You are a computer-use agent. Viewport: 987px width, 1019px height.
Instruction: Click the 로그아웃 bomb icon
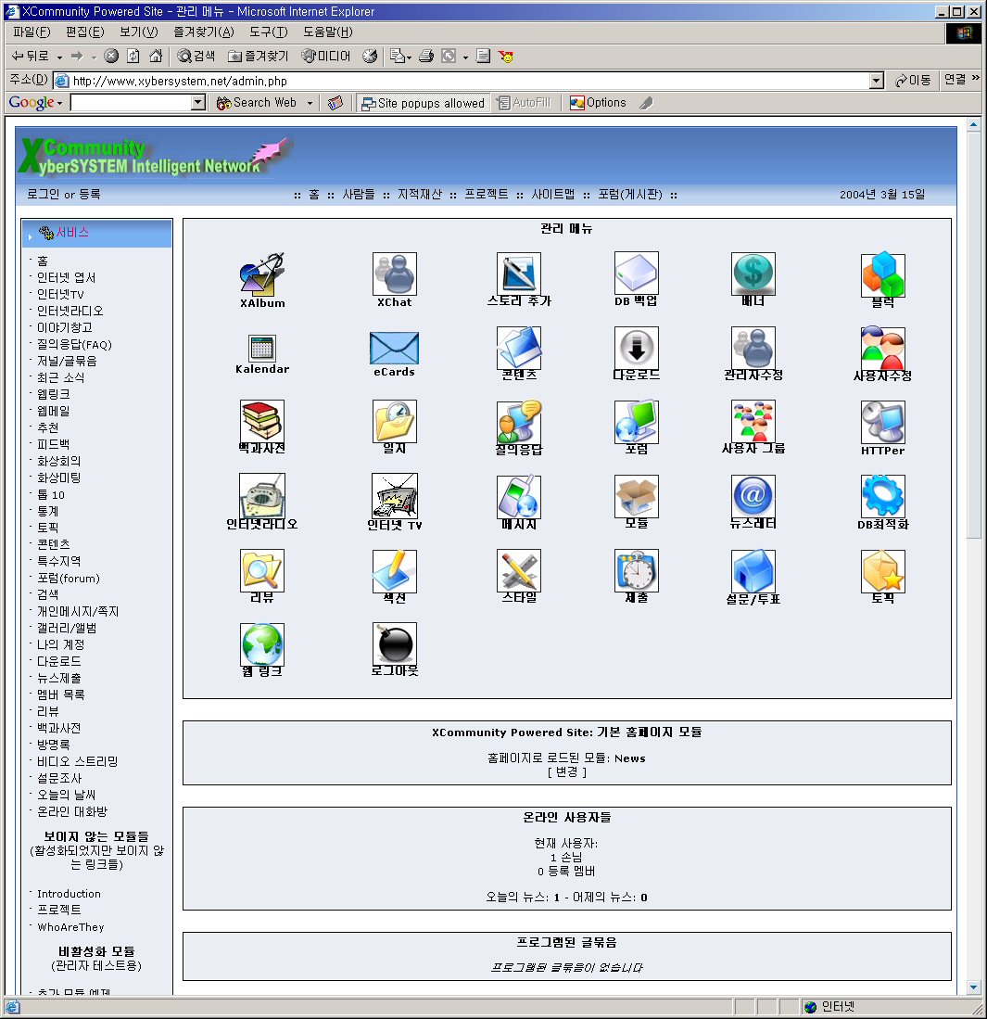pyautogui.click(x=394, y=643)
